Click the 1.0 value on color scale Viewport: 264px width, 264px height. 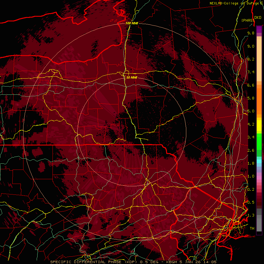[x=251, y=176]
